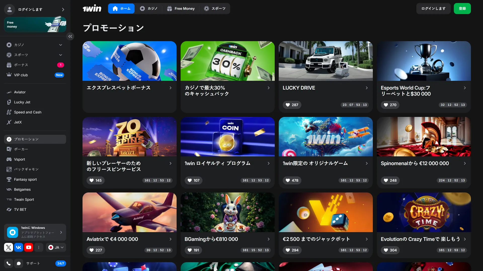The image size is (483, 271).
Task: Click the 1win logo
Action: pos(92,9)
